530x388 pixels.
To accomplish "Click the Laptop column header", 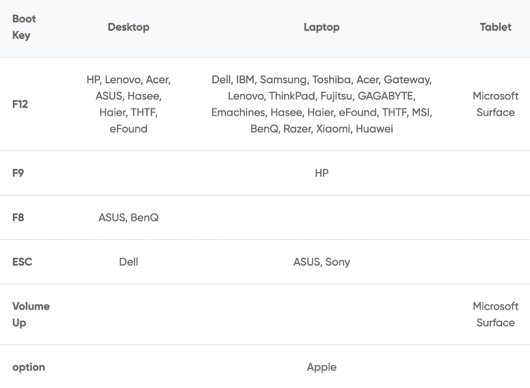I will (x=321, y=27).
